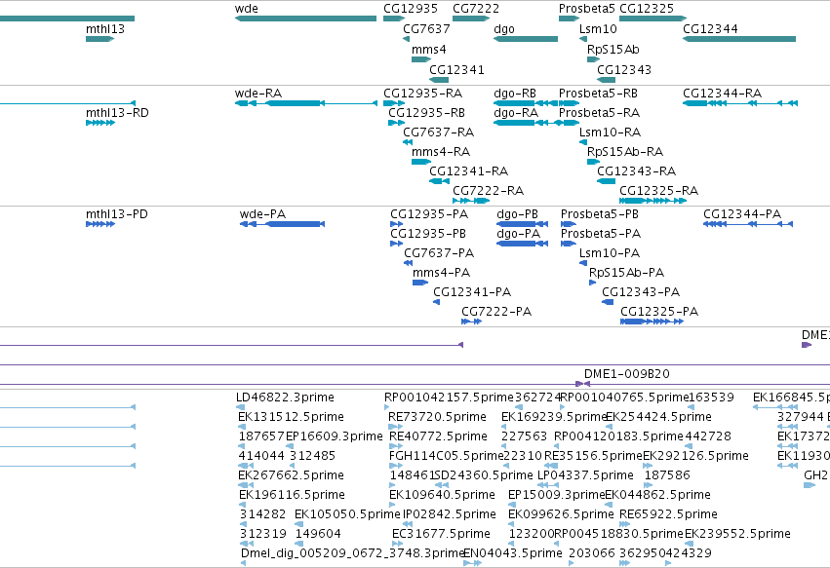Click the EK131512.5prime EST label
Screen dimensions: 830x568
click(x=292, y=417)
